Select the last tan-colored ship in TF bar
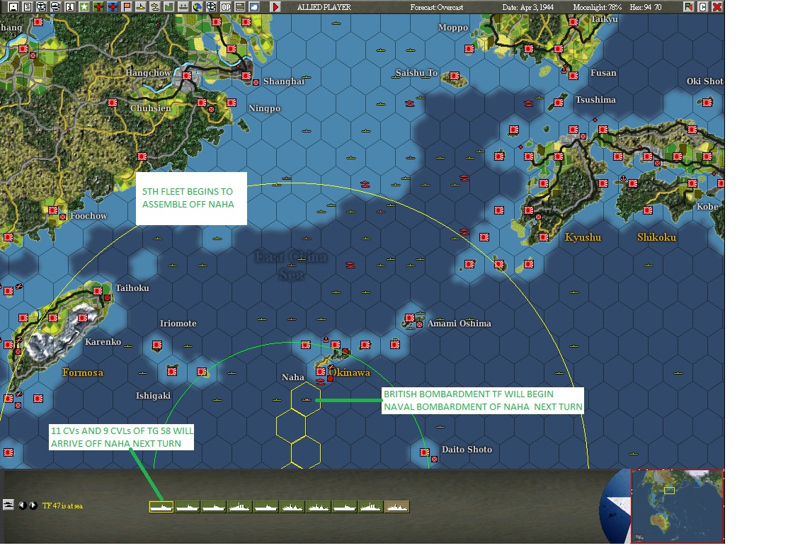805x548 pixels. 397,507
